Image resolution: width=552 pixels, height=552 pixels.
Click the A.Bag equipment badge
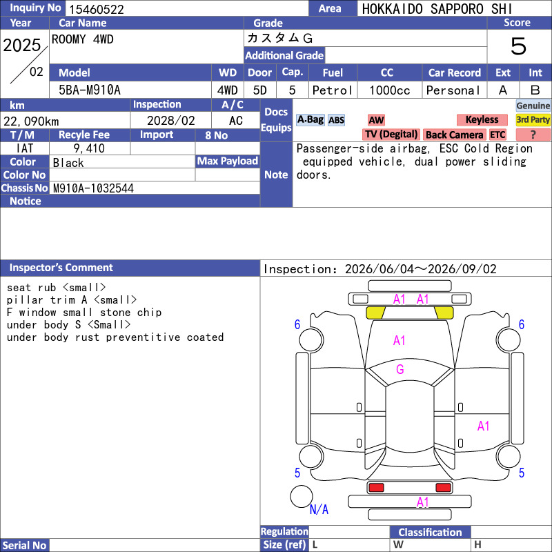[310, 119]
